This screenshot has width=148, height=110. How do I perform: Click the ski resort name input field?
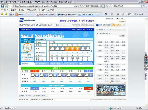point(108,36)
